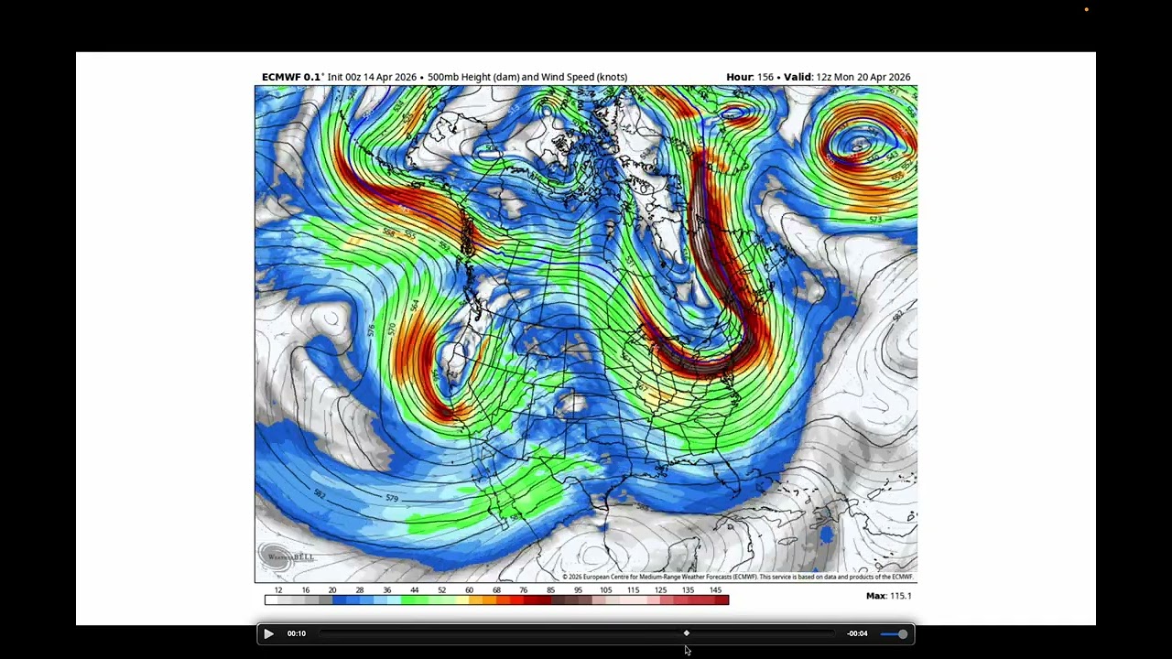
Task: Click the legend value '12'
Action: click(x=278, y=590)
